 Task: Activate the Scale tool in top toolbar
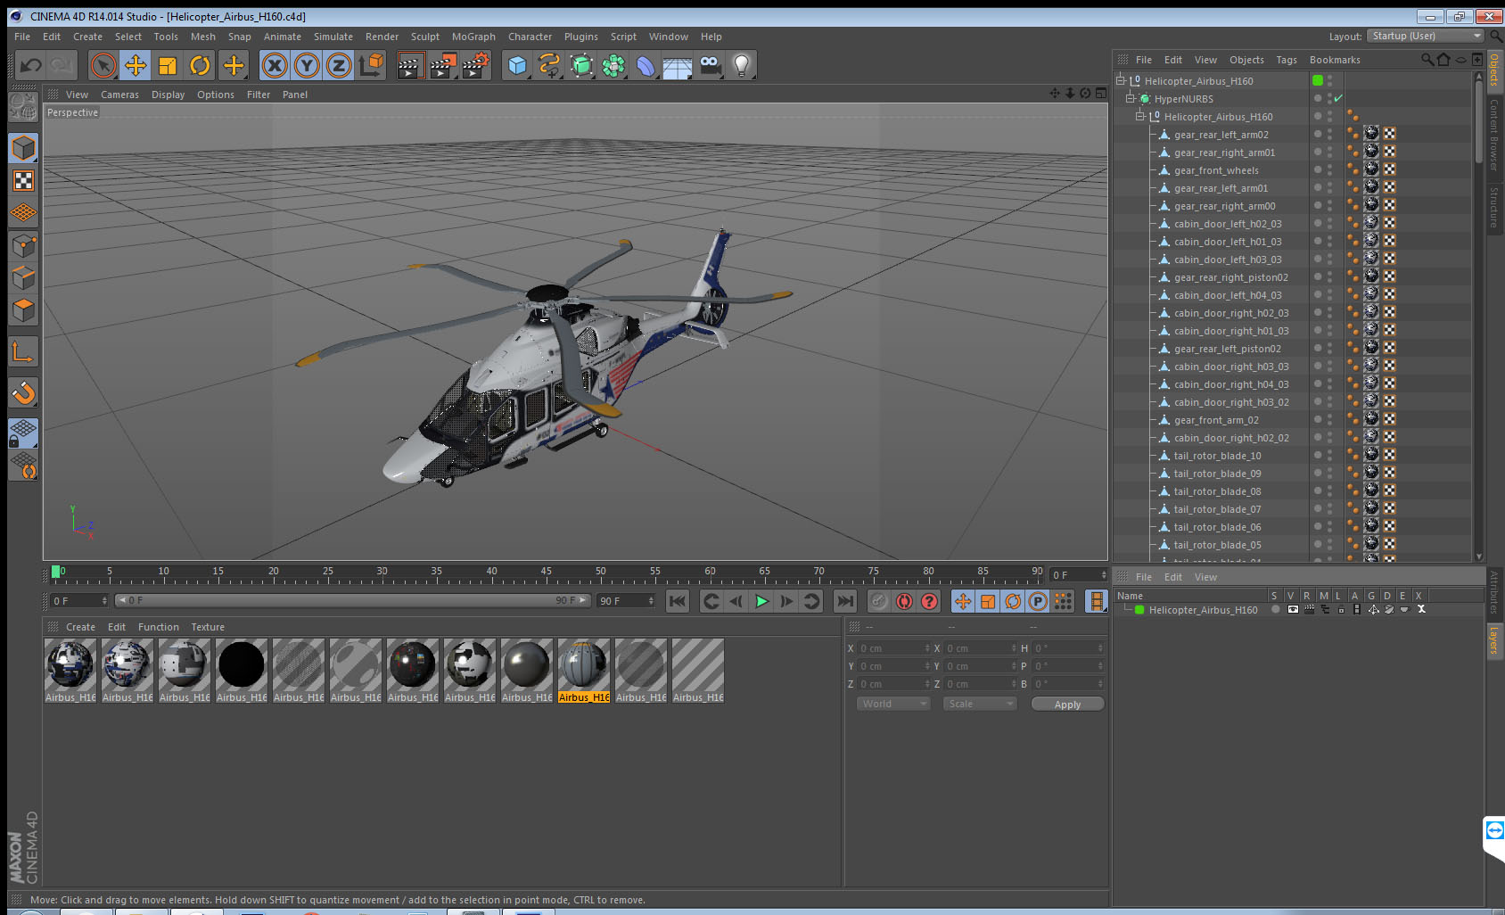pyautogui.click(x=168, y=65)
